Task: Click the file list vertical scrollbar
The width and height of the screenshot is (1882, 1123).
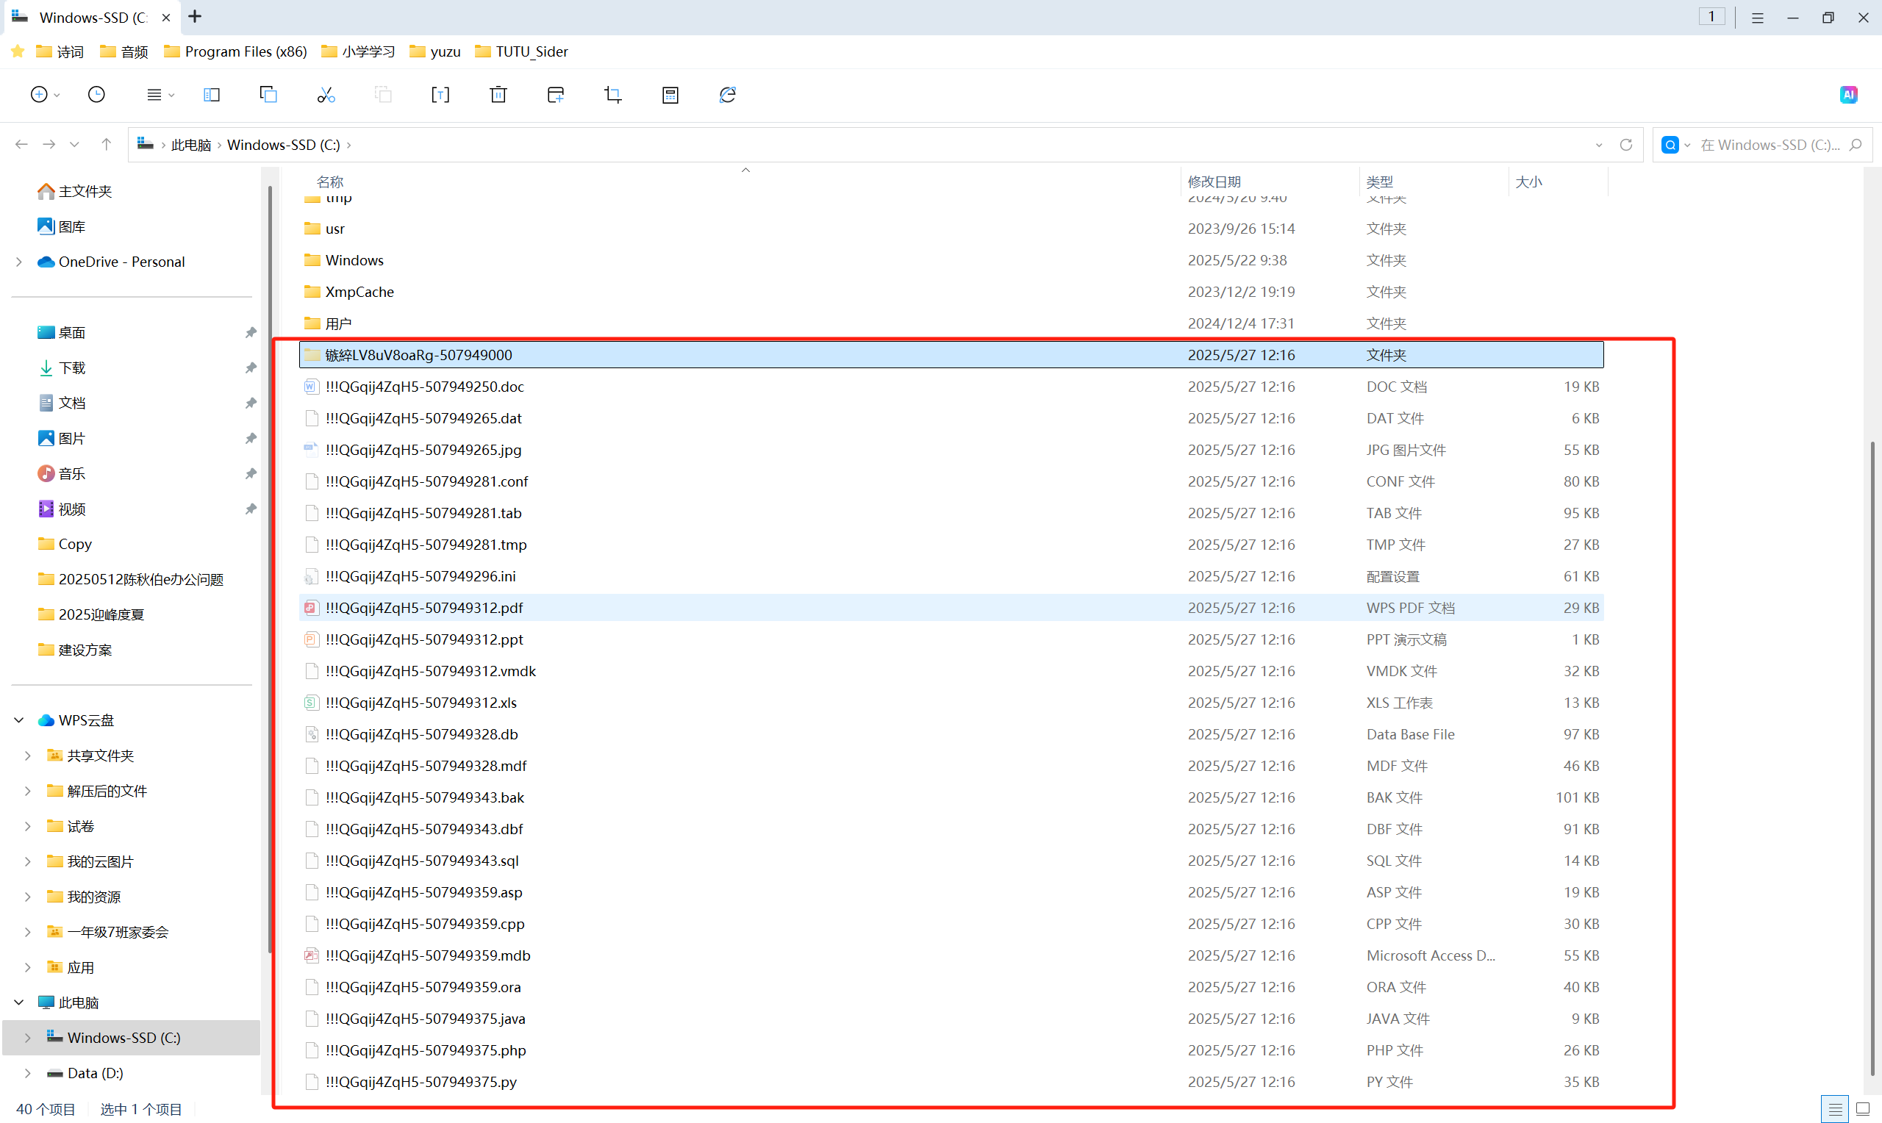Action: (x=1874, y=757)
